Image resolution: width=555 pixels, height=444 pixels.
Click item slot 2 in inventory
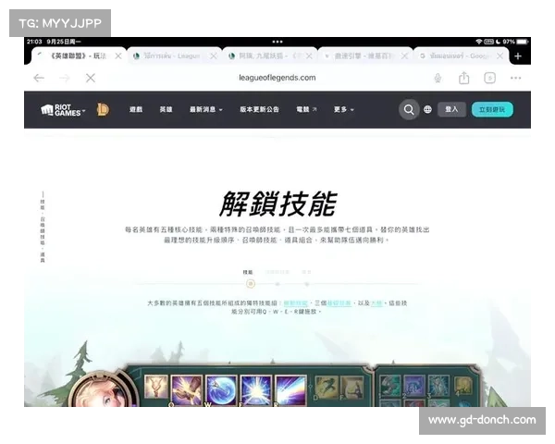pyautogui.click(x=414, y=386)
